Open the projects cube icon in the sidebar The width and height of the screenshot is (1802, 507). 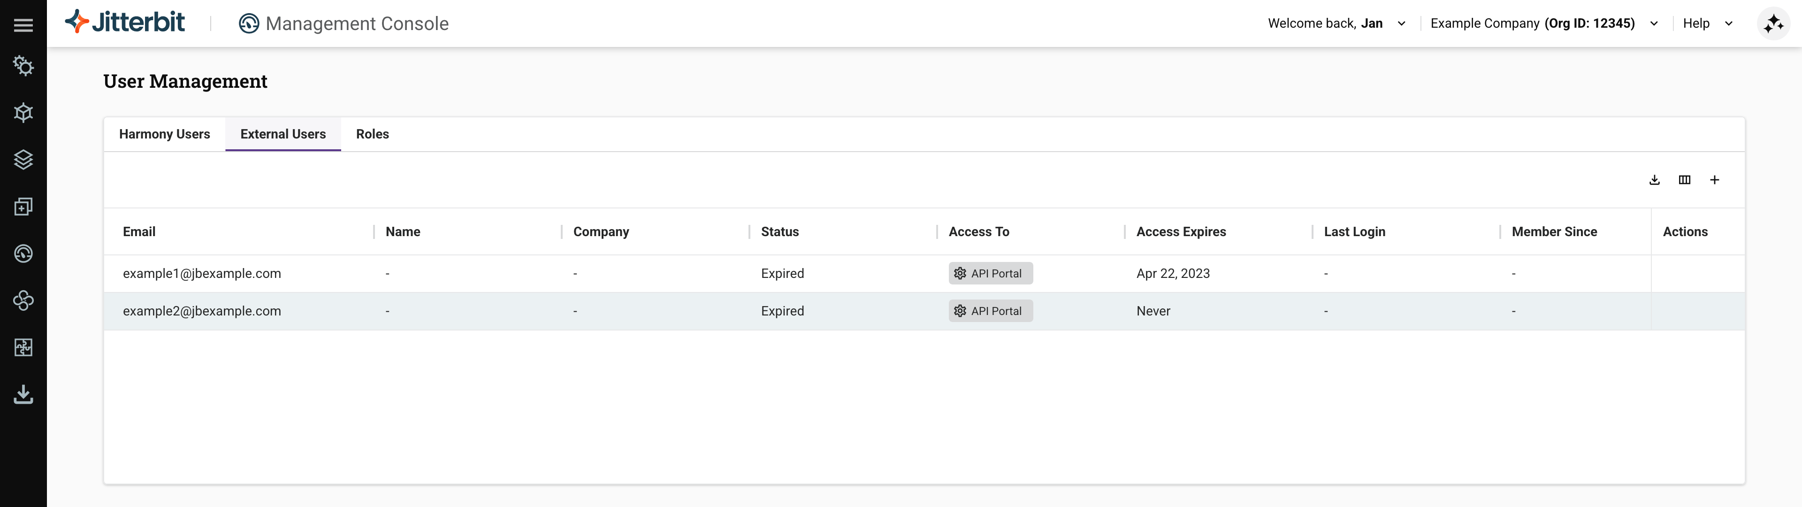23,113
